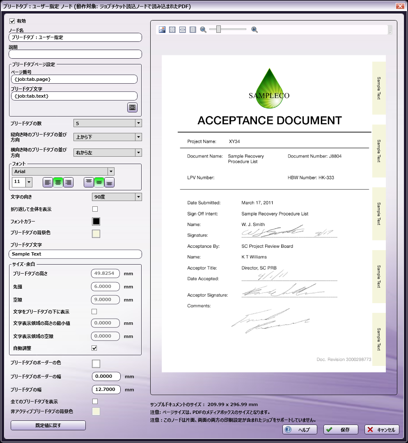This screenshot has height=443, width=408.
Task: Open the font size 11 dropdown
Action: pos(29,182)
